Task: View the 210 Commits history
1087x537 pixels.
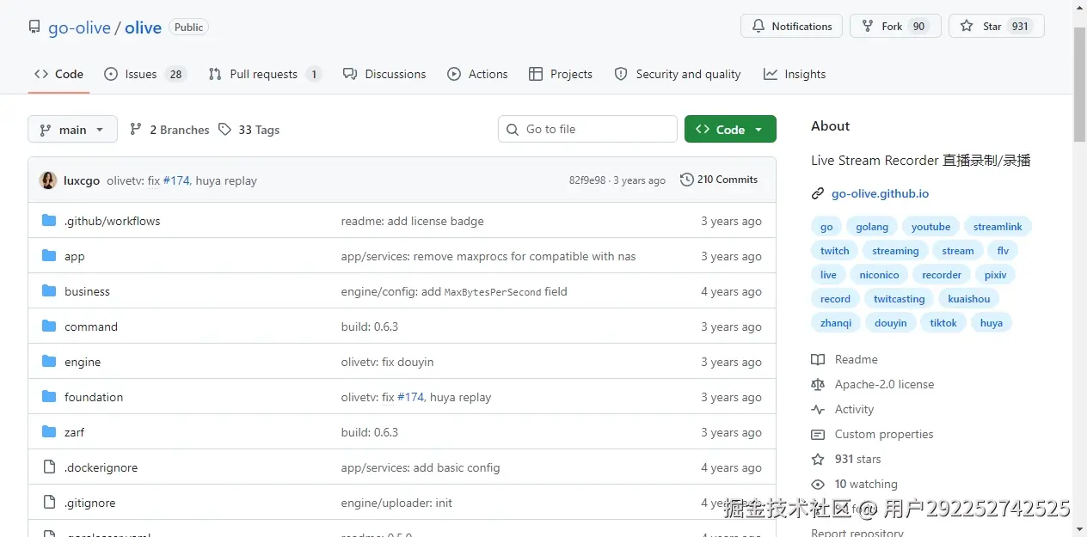Action: click(x=719, y=180)
